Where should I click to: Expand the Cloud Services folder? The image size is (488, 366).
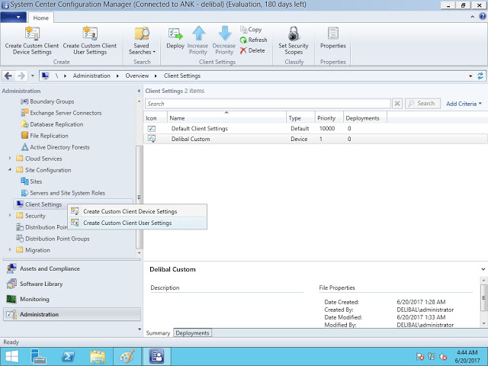coord(10,159)
